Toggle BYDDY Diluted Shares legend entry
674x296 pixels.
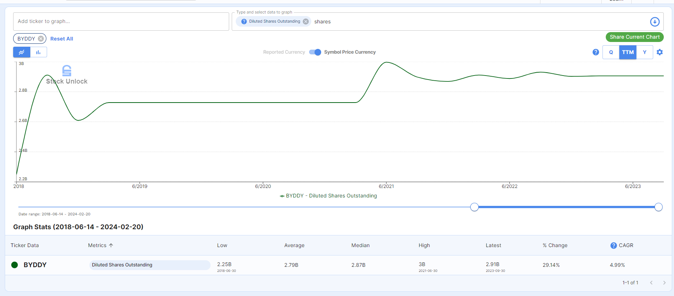pos(328,196)
